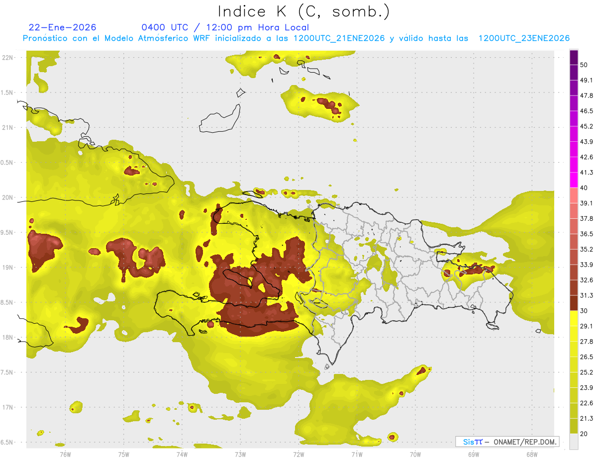Click the '76W' longitude label
The width and height of the screenshot is (597, 461).
pyautogui.click(x=65, y=454)
